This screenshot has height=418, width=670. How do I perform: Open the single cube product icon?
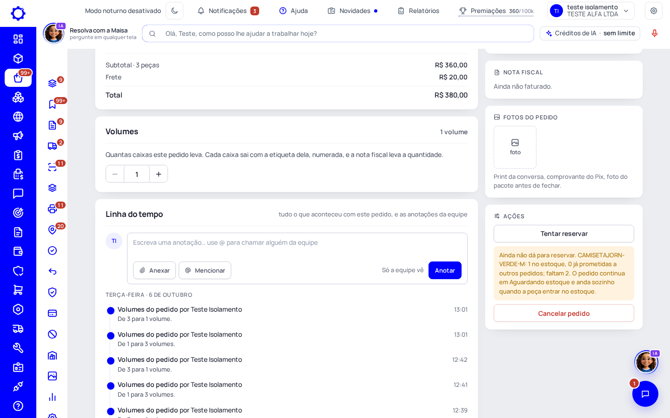(18, 59)
